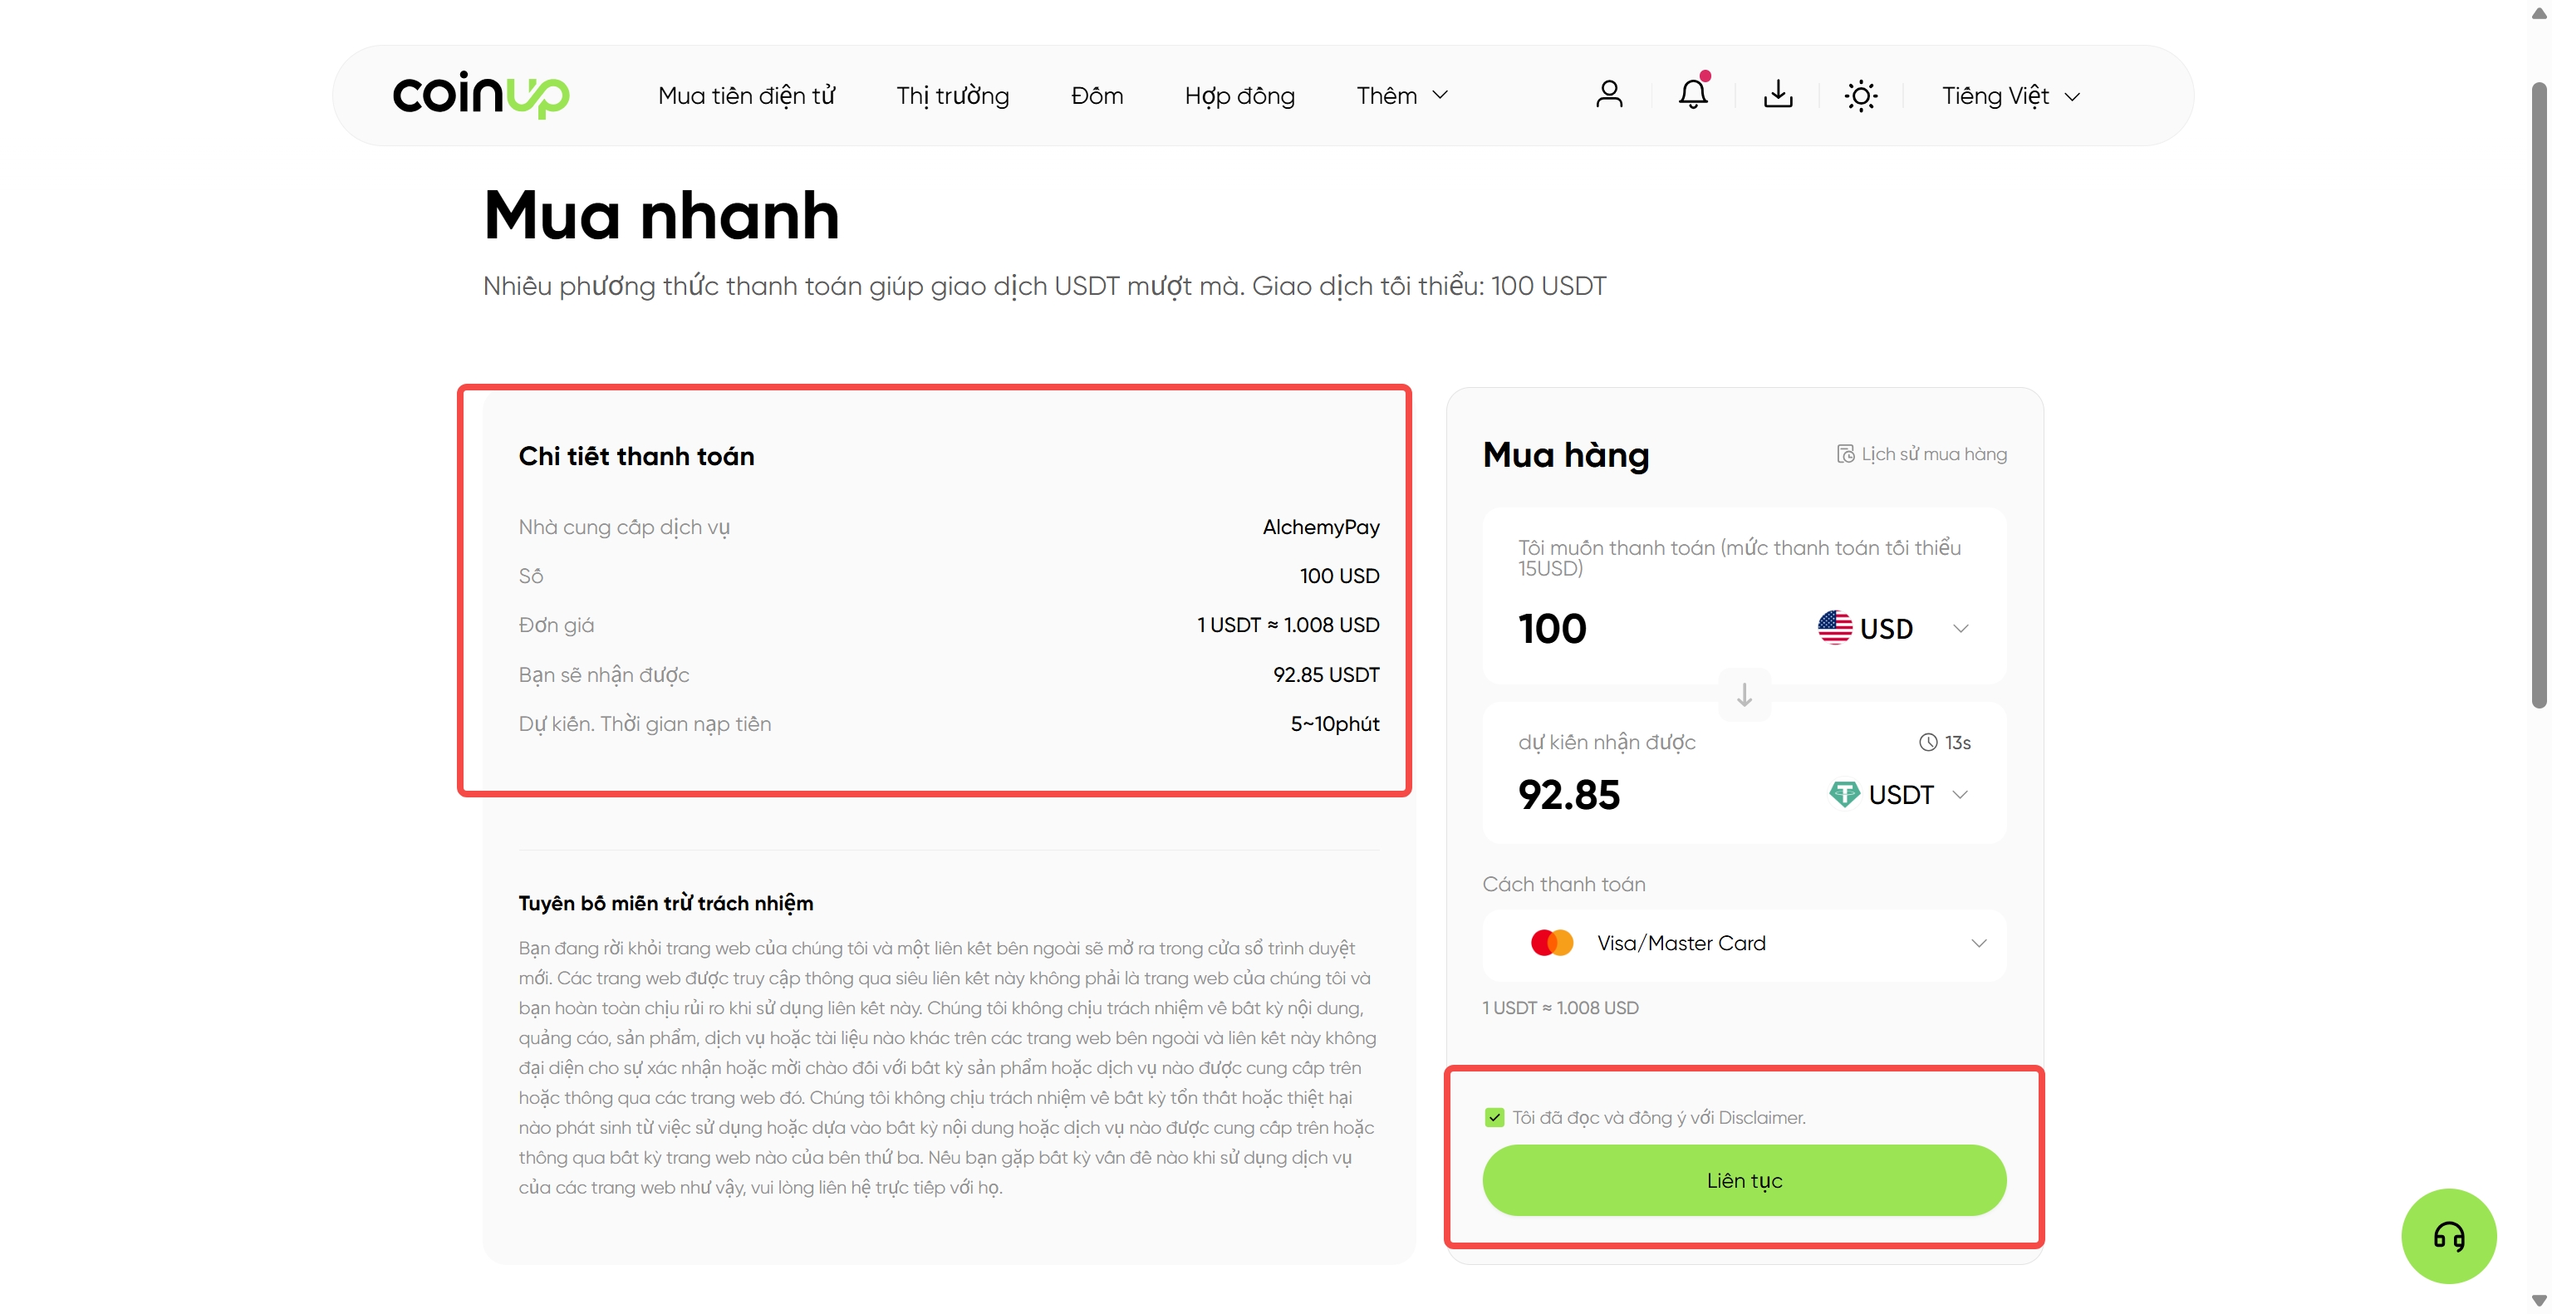Click the USDT coin icon
Image resolution: width=2552 pixels, height=1314 pixels.
click(1843, 794)
